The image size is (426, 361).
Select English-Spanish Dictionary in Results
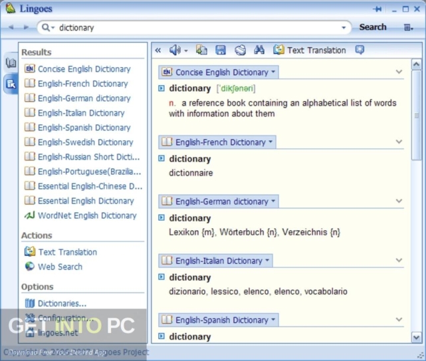(84, 128)
